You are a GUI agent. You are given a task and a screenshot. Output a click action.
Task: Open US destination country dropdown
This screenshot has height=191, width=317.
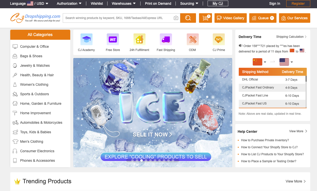pos(286,62)
